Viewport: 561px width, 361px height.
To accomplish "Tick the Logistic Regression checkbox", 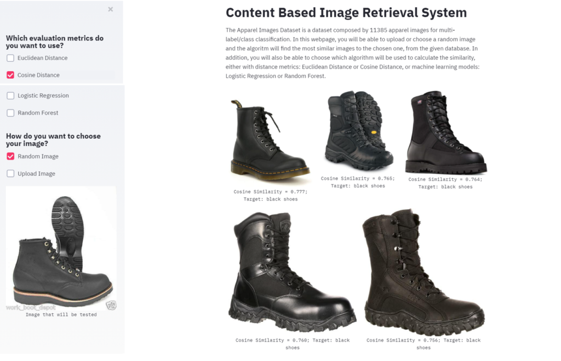I will click(x=10, y=96).
